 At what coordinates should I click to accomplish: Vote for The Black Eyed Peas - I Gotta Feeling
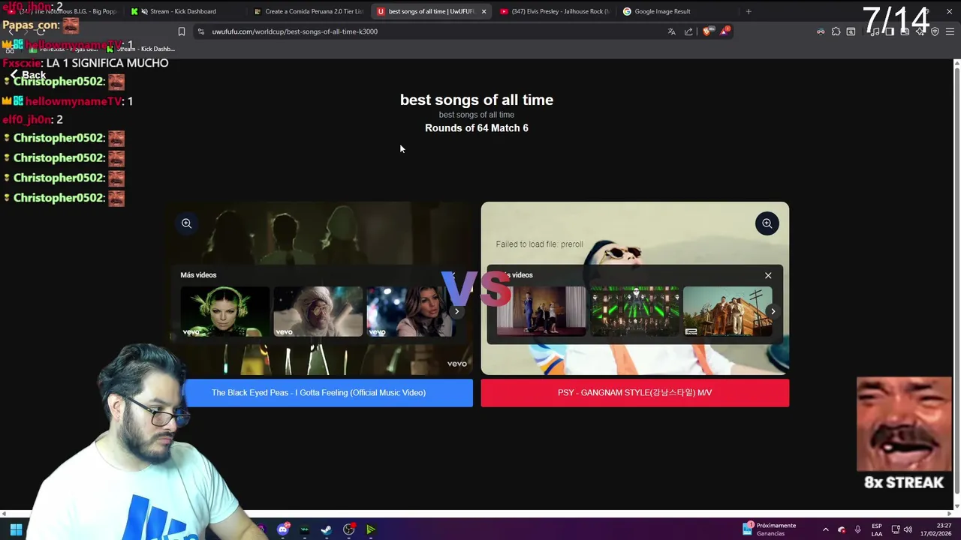point(318,393)
